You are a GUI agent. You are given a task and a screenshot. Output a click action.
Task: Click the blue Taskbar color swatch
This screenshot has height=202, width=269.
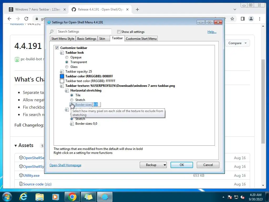[62, 76]
